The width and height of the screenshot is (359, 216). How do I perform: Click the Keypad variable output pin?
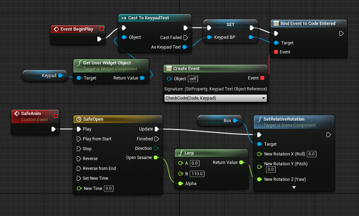click(60, 75)
